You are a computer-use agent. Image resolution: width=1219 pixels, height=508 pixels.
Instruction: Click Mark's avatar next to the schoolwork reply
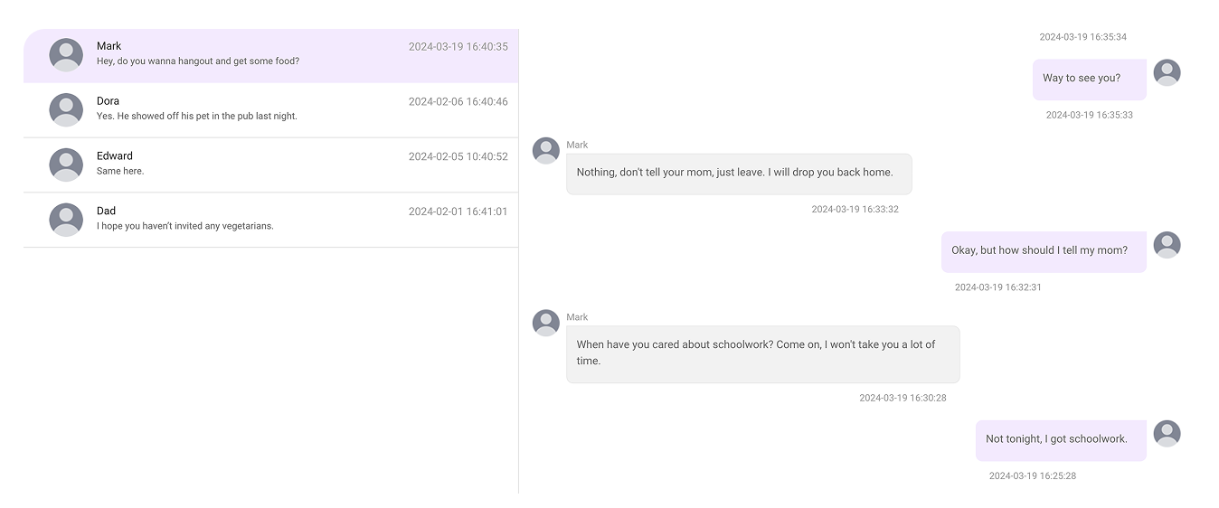tap(546, 323)
